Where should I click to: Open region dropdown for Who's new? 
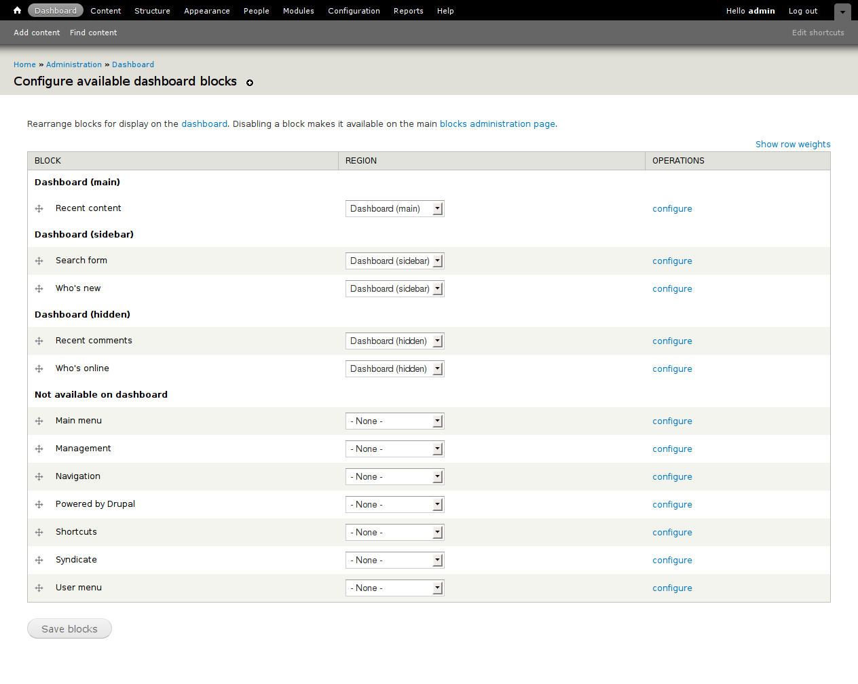394,289
